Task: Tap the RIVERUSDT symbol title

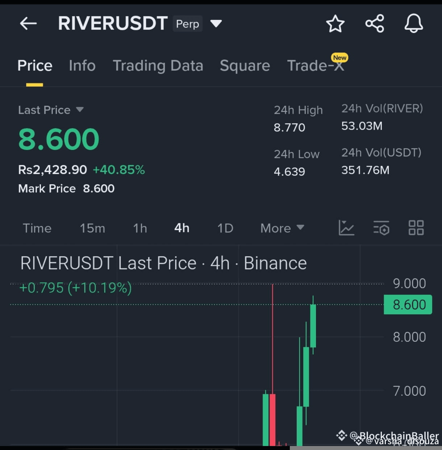Action: tap(113, 24)
